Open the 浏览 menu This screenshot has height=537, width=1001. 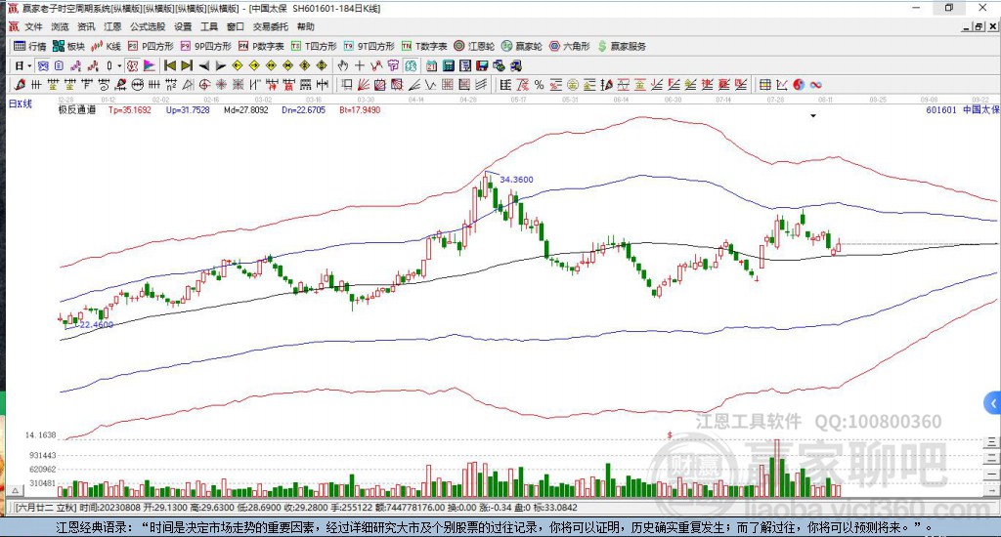[60, 26]
